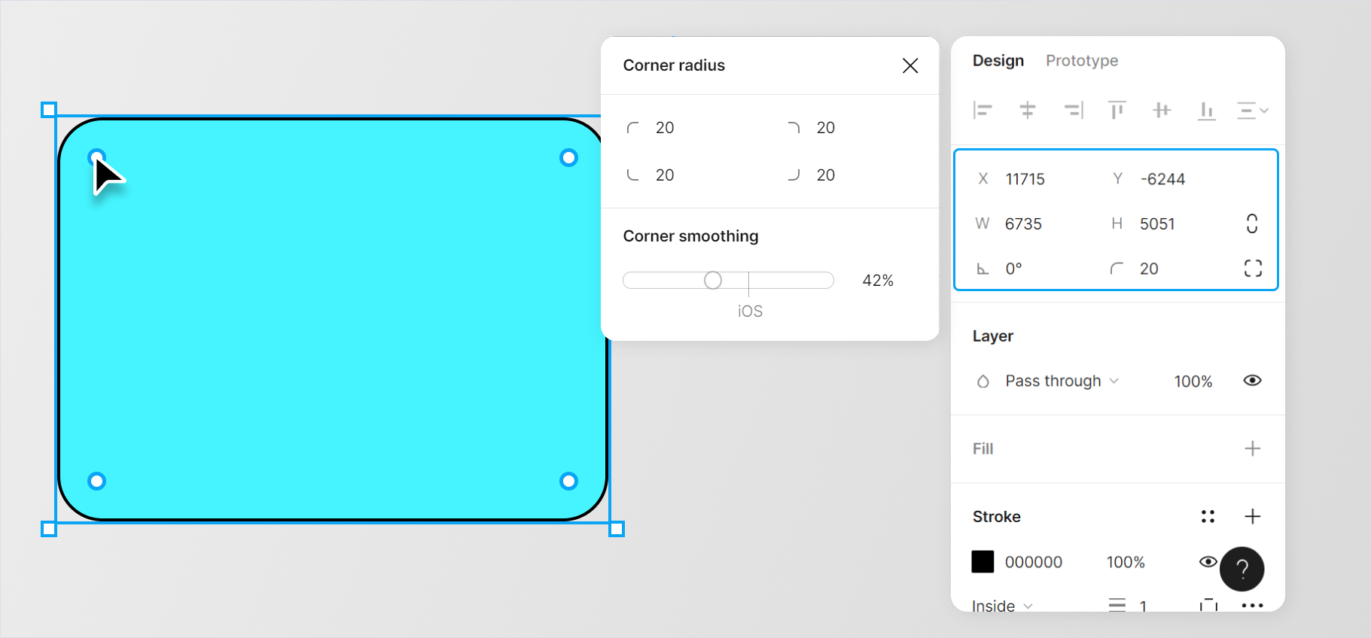
Task: Select the align right icon
Action: 1073,111
